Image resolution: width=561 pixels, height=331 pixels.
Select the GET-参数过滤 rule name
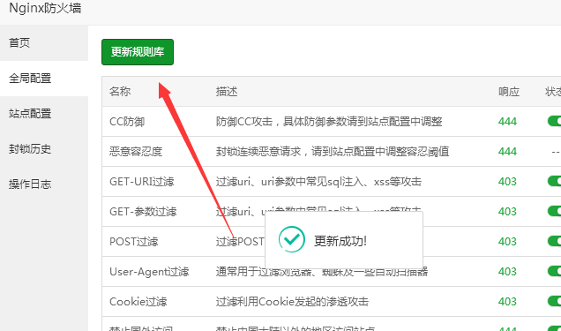(143, 212)
